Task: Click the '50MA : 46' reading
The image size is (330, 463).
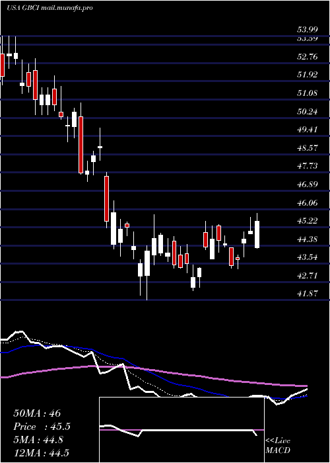Action: click(37, 413)
